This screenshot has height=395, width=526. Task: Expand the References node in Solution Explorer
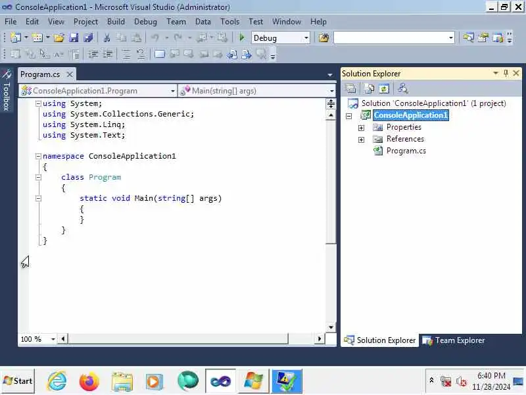(x=361, y=140)
